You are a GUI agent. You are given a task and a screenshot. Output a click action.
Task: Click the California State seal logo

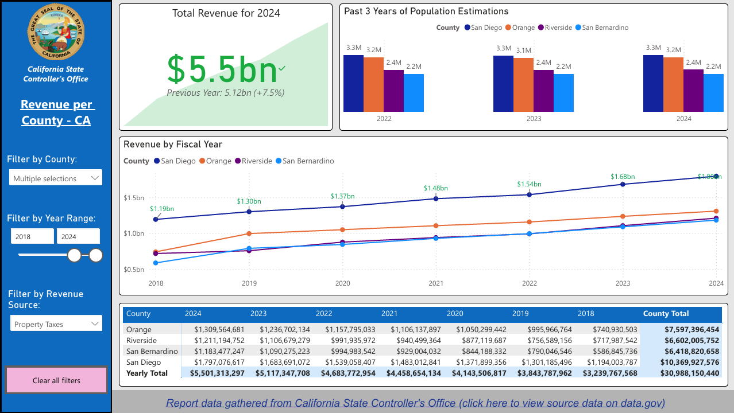tap(56, 33)
